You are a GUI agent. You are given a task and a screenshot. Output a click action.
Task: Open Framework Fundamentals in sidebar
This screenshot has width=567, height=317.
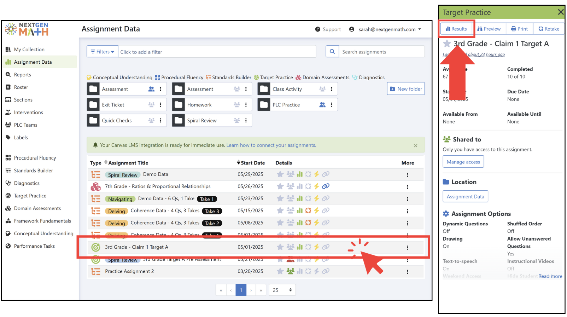[x=42, y=221]
